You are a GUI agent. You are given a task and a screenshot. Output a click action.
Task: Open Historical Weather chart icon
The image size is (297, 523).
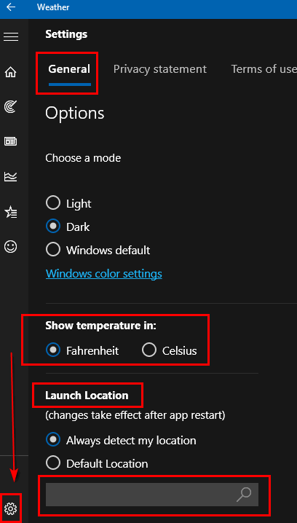[x=11, y=176]
